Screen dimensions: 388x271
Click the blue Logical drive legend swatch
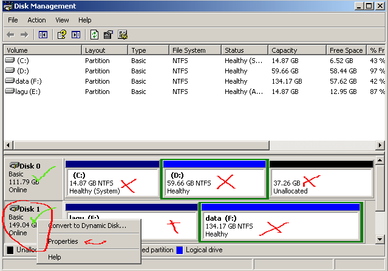(x=180, y=250)
